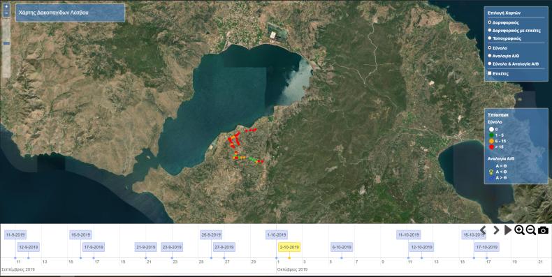The width and height of the screenshot is (552, 277).
Task: Select Σύνολο & Αναλογία Α/Θ radio option
Action: click(x=489, y=63)
